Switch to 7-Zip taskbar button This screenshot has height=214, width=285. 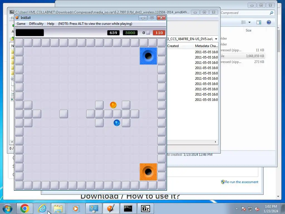point(145,208)
